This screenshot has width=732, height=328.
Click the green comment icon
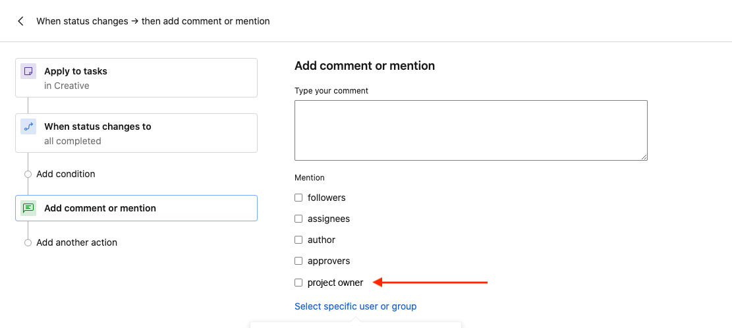coord(28,208)
